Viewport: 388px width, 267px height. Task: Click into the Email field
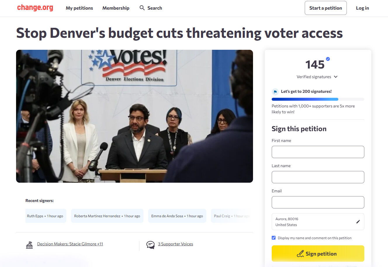[x=318, y=202]
